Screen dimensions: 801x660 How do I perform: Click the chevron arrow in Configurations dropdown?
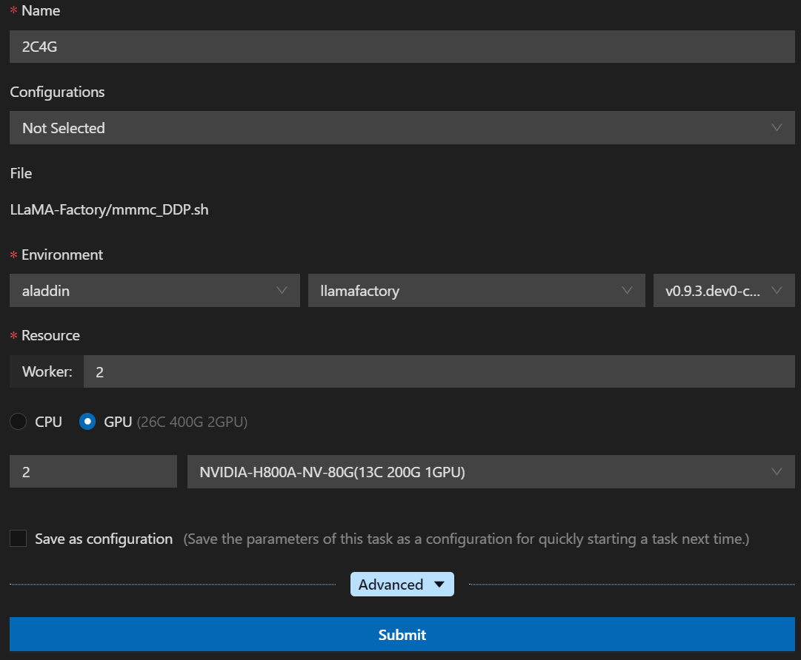click(777, 127)
